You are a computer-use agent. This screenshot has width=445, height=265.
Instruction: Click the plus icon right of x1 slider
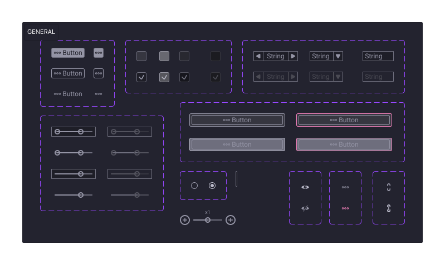pyautogui.click(x=231, y=220)
